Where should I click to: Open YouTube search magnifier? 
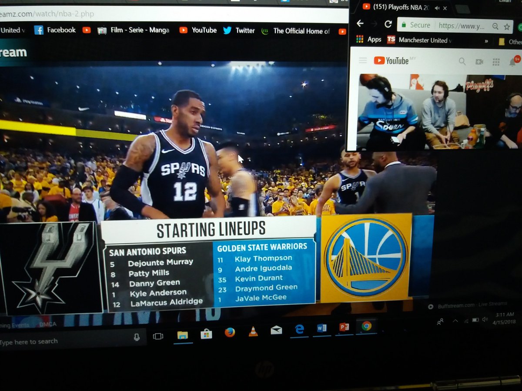462,61
